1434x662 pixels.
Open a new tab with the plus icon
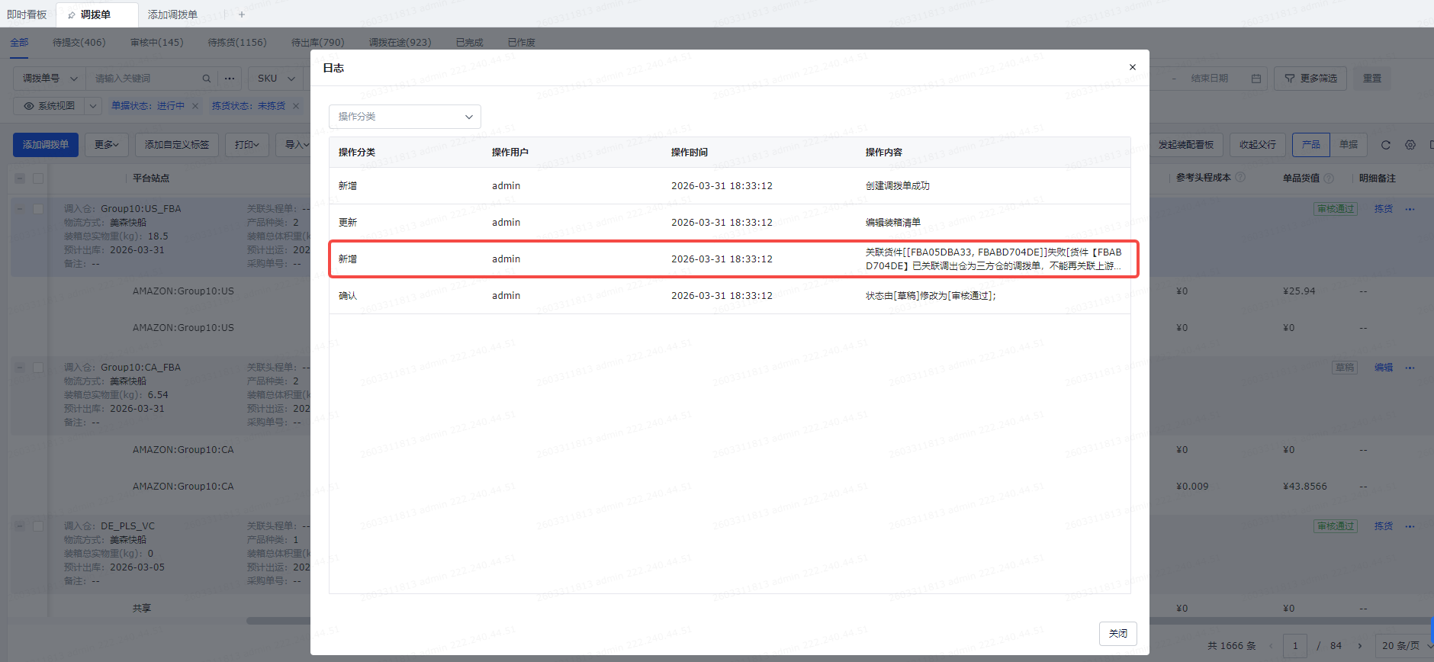(x=242, y=14)
